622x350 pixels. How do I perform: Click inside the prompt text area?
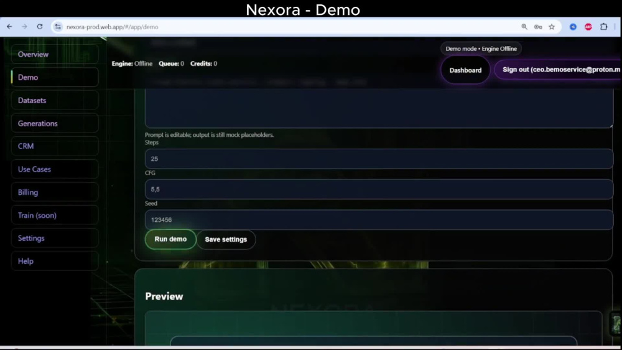click(379, 108)
